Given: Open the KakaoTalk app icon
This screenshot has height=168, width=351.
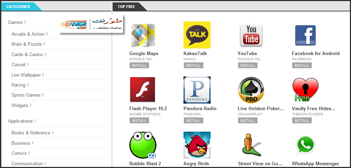Looking at the screenshot, I should [197, 35].
